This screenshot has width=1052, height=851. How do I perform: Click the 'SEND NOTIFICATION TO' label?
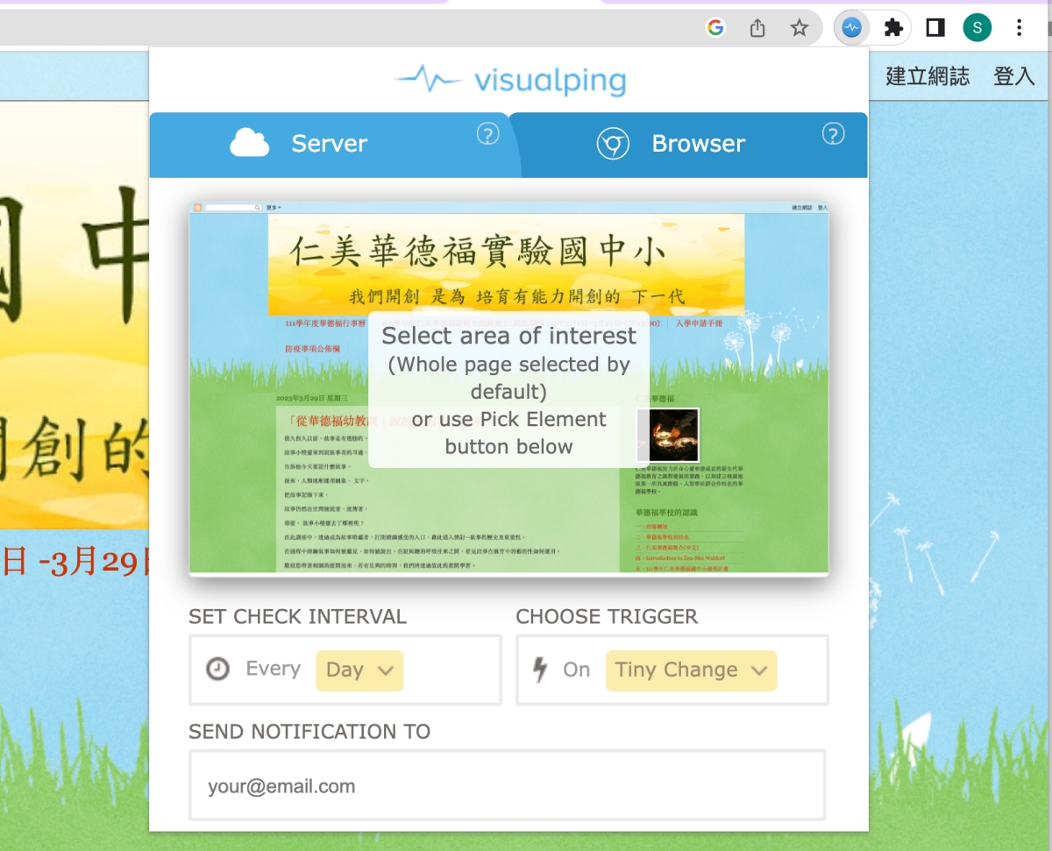pos(309,732)
